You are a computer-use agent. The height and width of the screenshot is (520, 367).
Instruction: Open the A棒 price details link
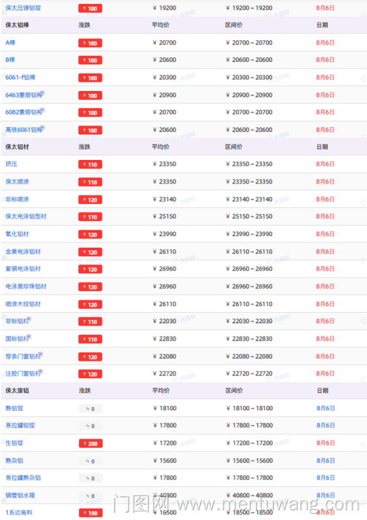pos(10,42)
